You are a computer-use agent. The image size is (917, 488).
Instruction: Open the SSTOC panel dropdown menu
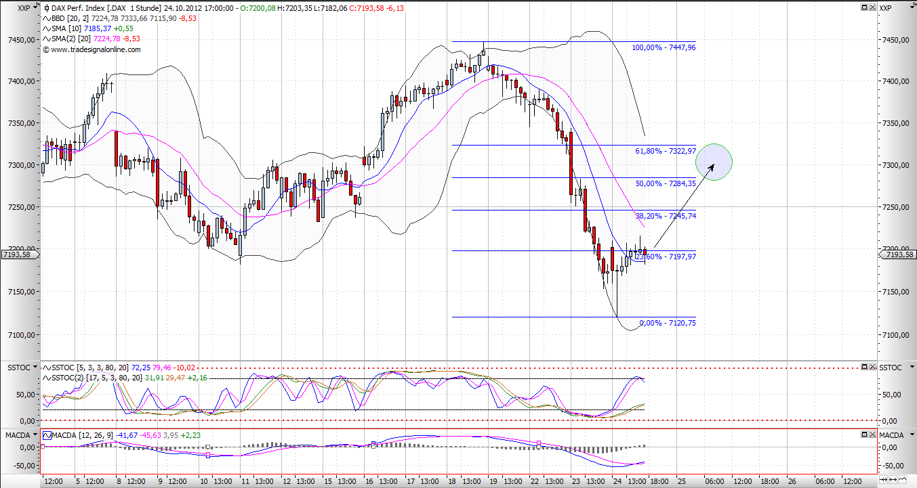(x=35, y=368)
